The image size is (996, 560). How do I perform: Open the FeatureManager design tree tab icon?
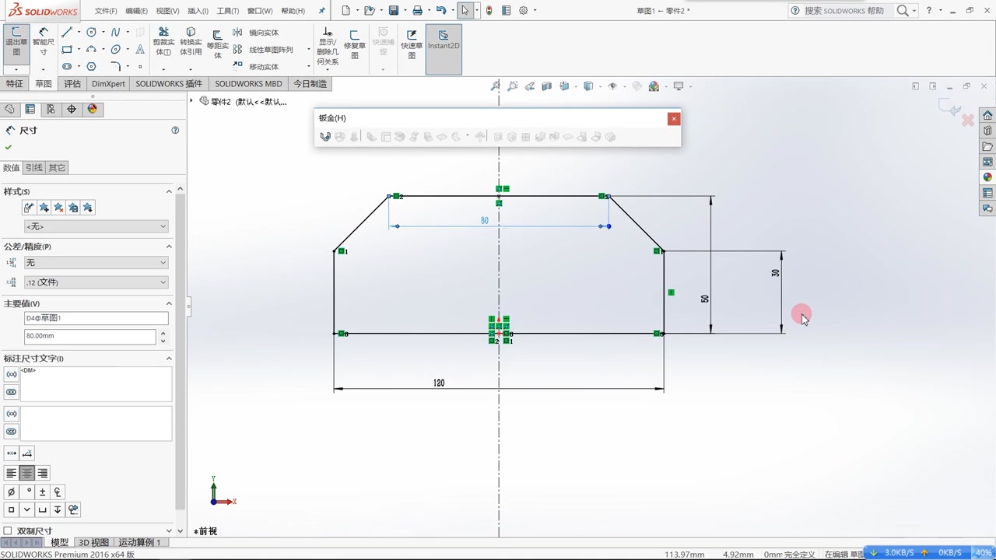(9, 110)
